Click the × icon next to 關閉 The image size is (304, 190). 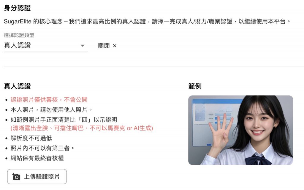click(115, 46)
